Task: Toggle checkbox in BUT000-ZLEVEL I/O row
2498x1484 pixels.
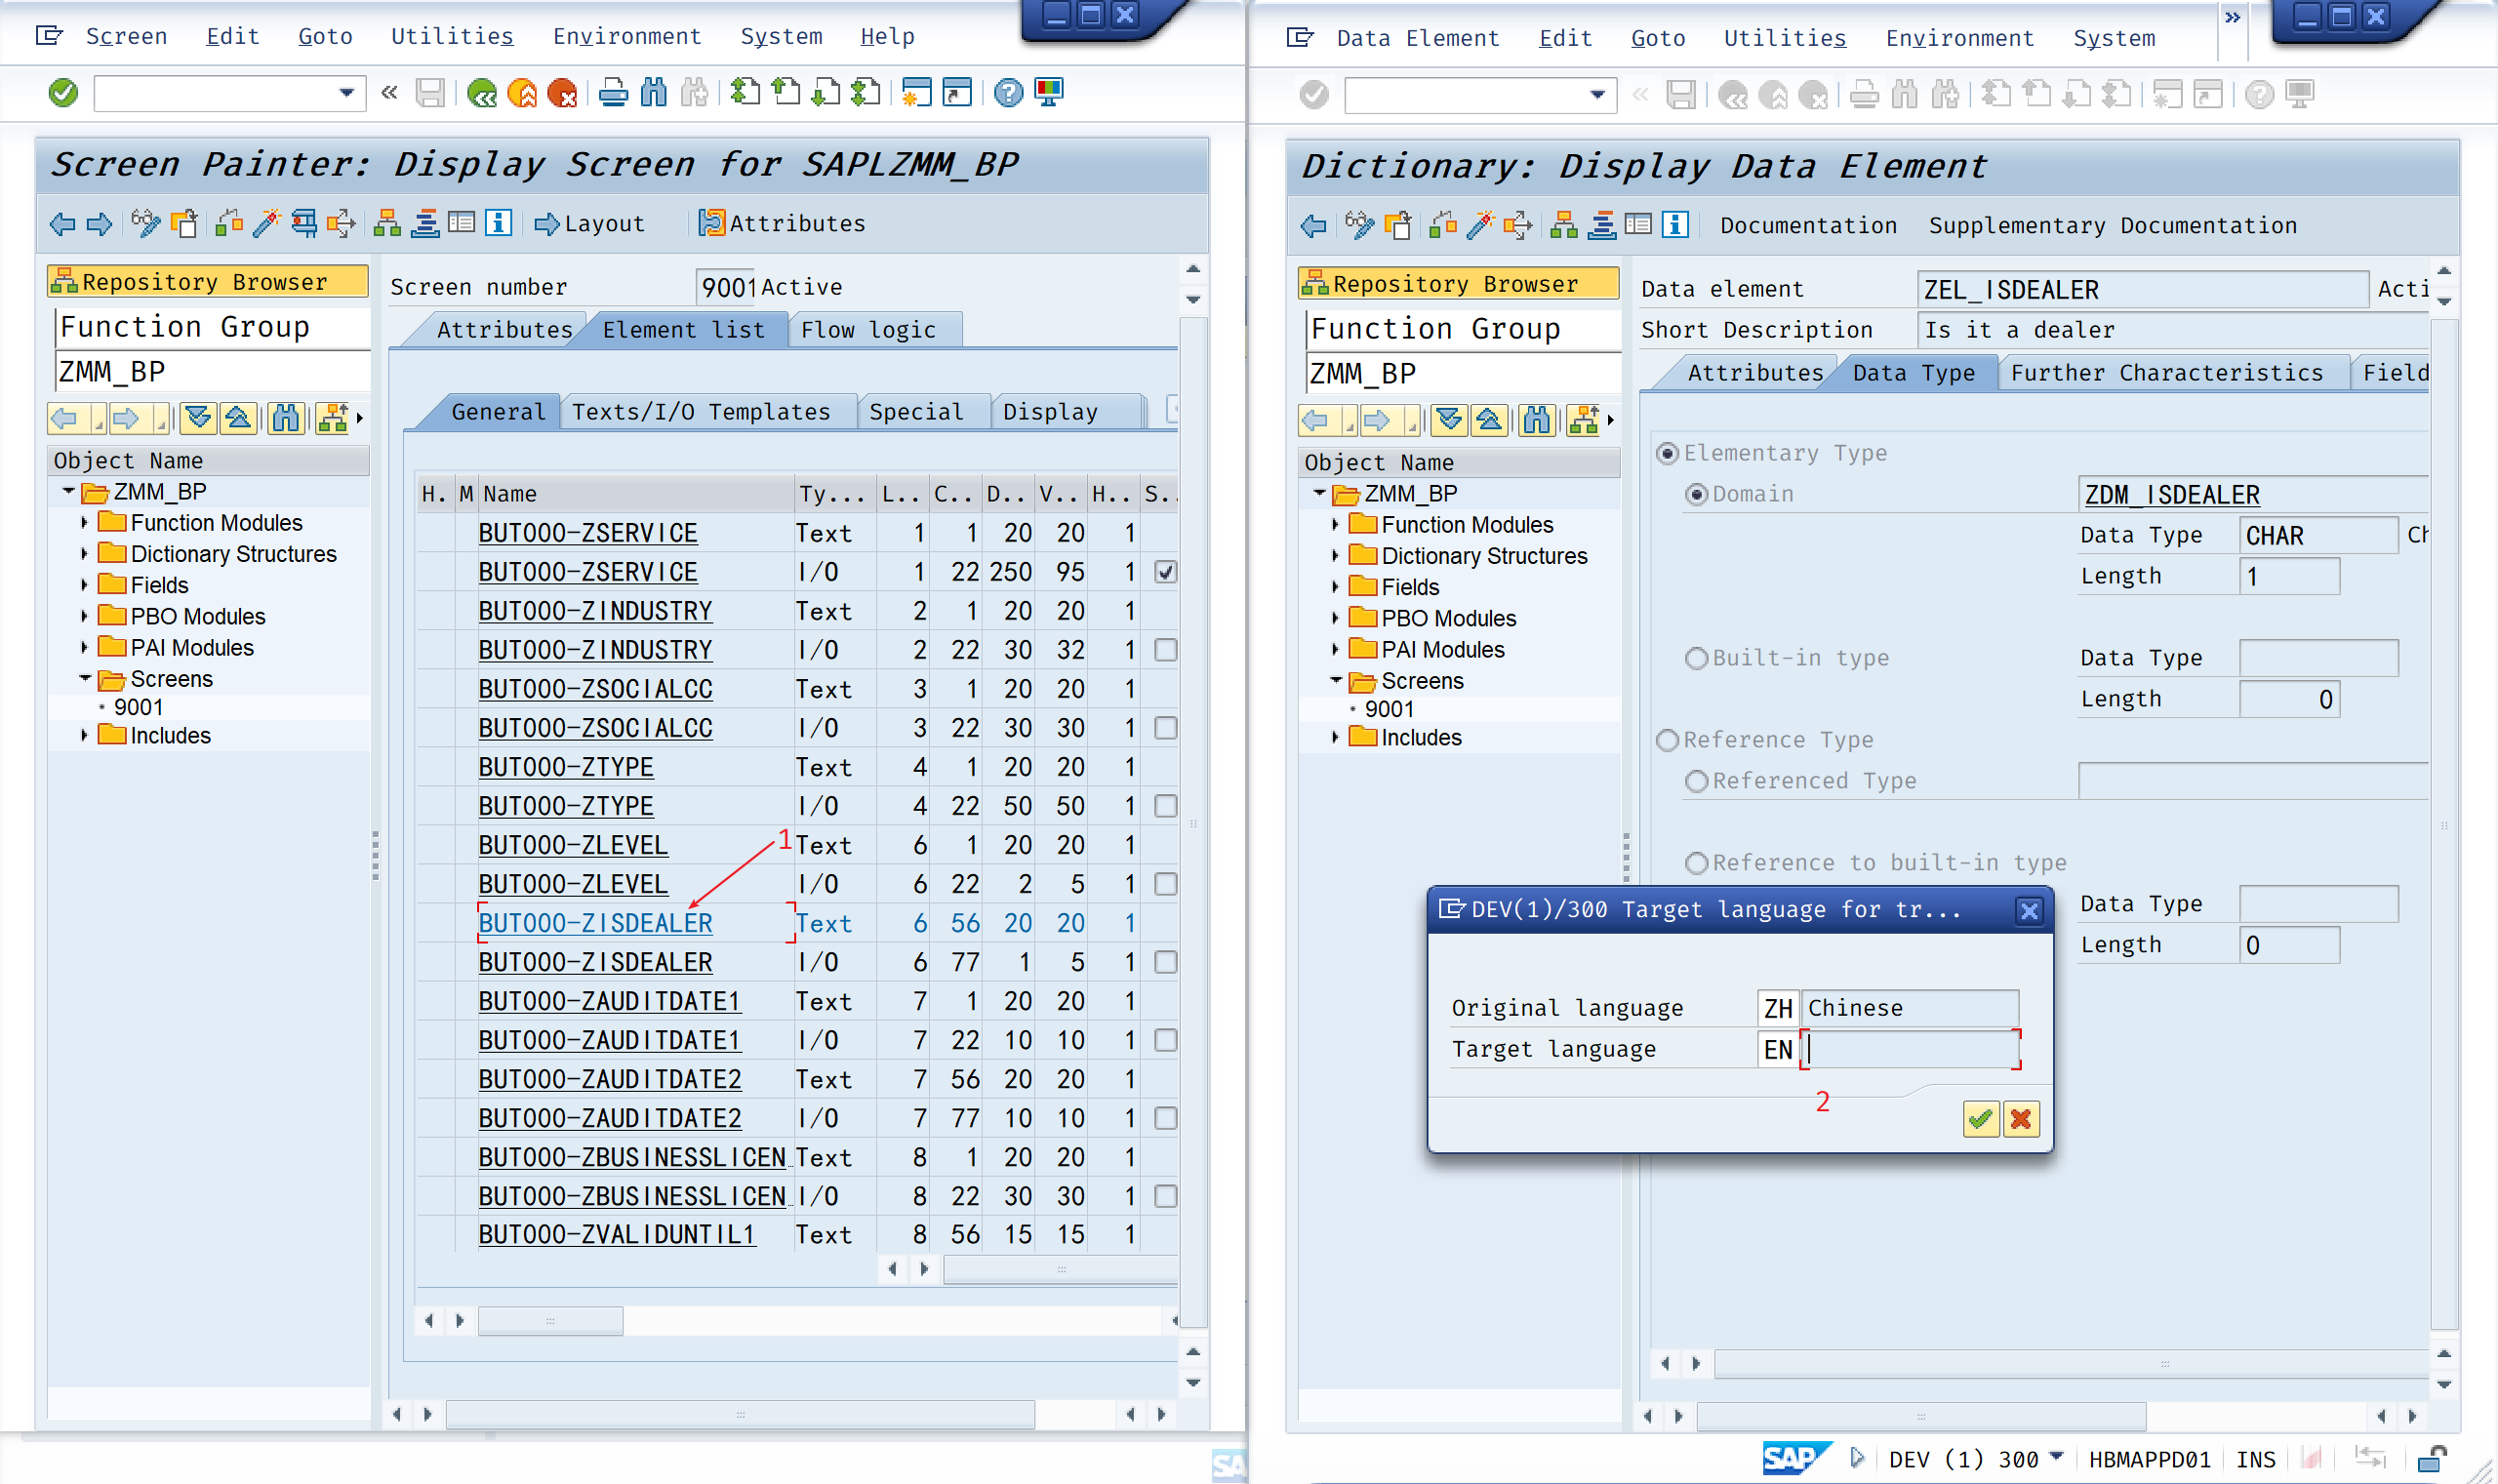Action: tap(1165, 884)
